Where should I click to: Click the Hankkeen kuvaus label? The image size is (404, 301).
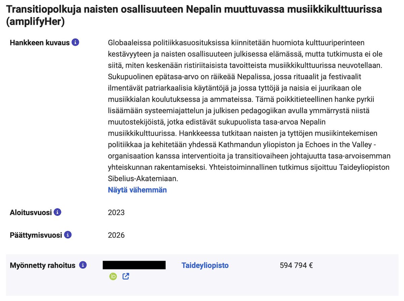tap(40, 43)
